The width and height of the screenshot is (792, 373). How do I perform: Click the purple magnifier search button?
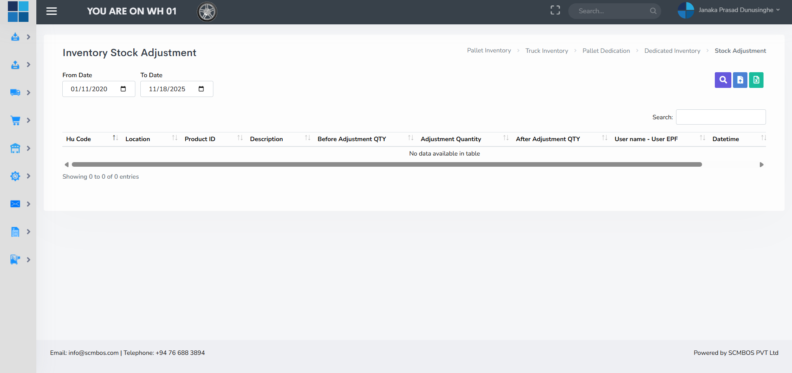(x=723, y=80)
